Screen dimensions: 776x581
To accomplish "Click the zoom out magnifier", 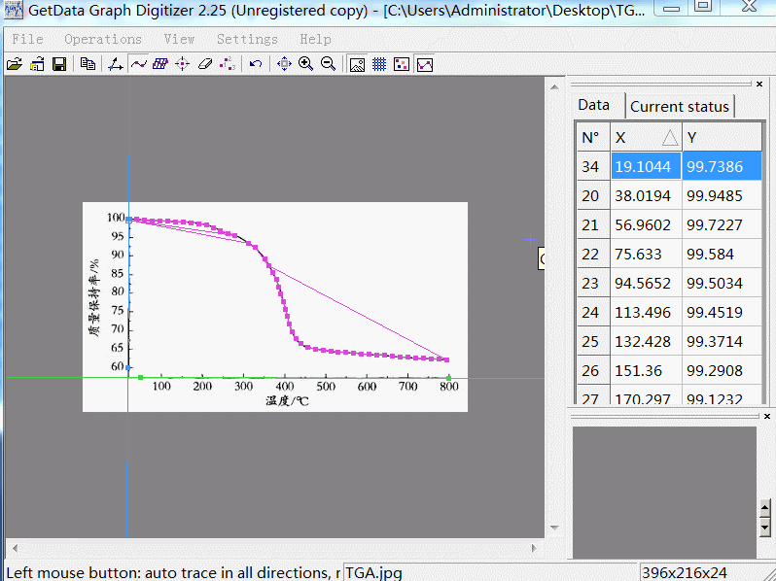I will click(x=328, y=64).
